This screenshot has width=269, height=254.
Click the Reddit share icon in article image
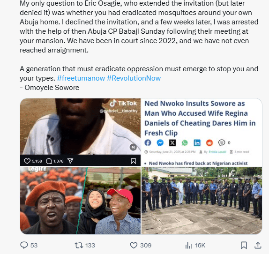[x=209, y=142]
